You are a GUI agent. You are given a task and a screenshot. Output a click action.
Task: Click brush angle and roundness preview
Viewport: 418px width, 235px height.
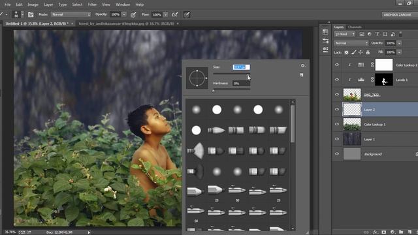pos(197,78)
